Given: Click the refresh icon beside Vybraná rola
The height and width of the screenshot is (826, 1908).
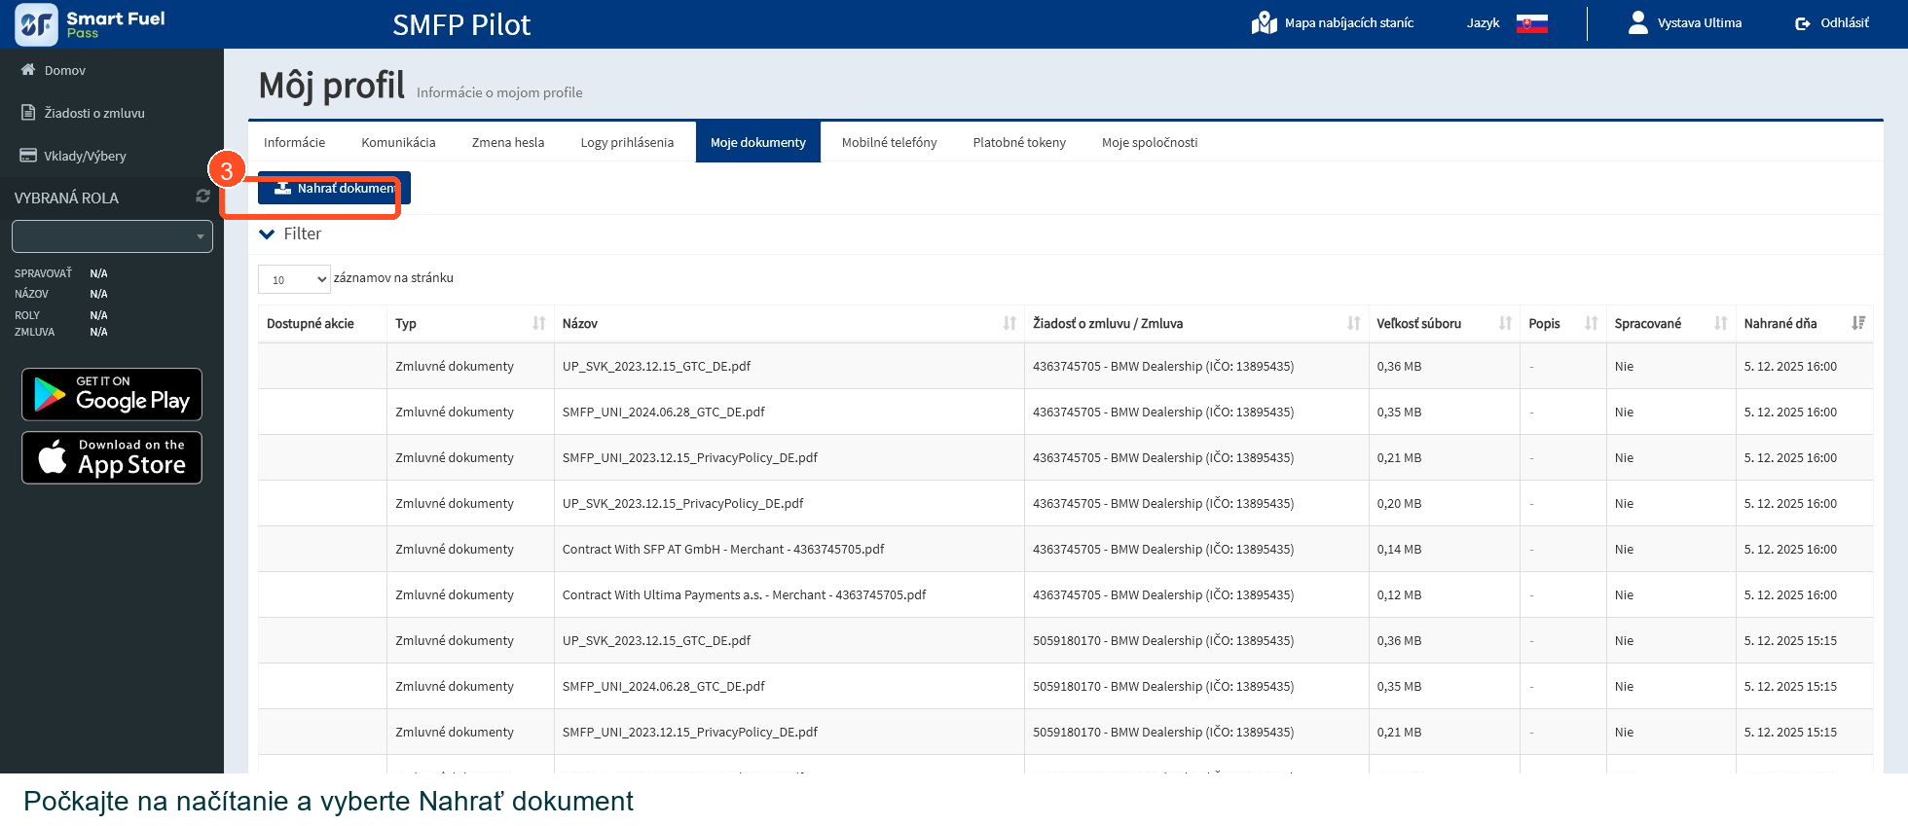Looking at the screenshot, I should (202, 197).
